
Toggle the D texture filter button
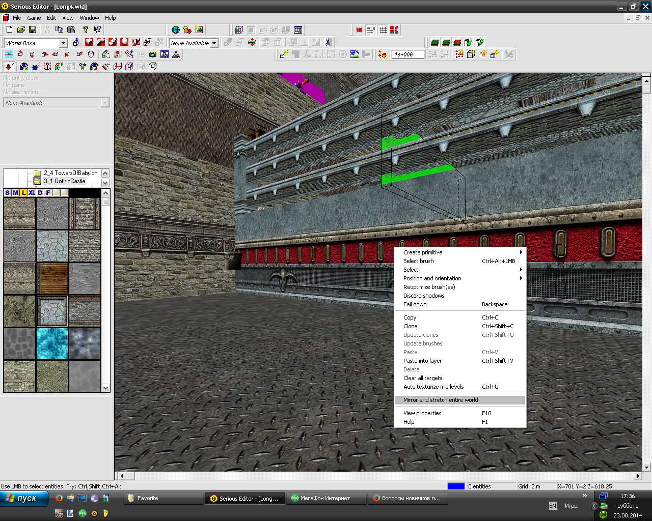(40, 193)
